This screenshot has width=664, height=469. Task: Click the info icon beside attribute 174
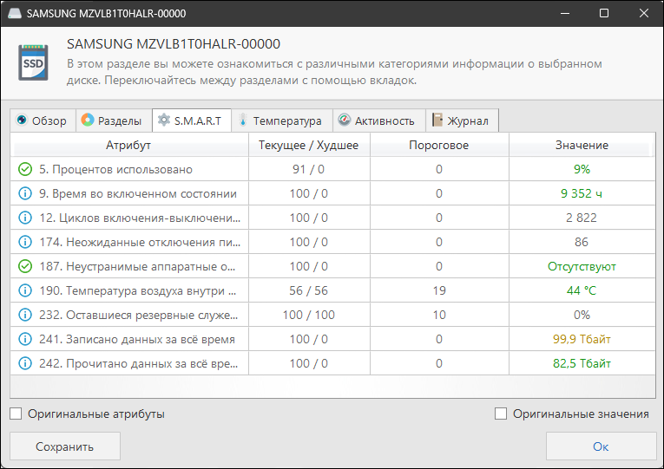pos(24,242)
